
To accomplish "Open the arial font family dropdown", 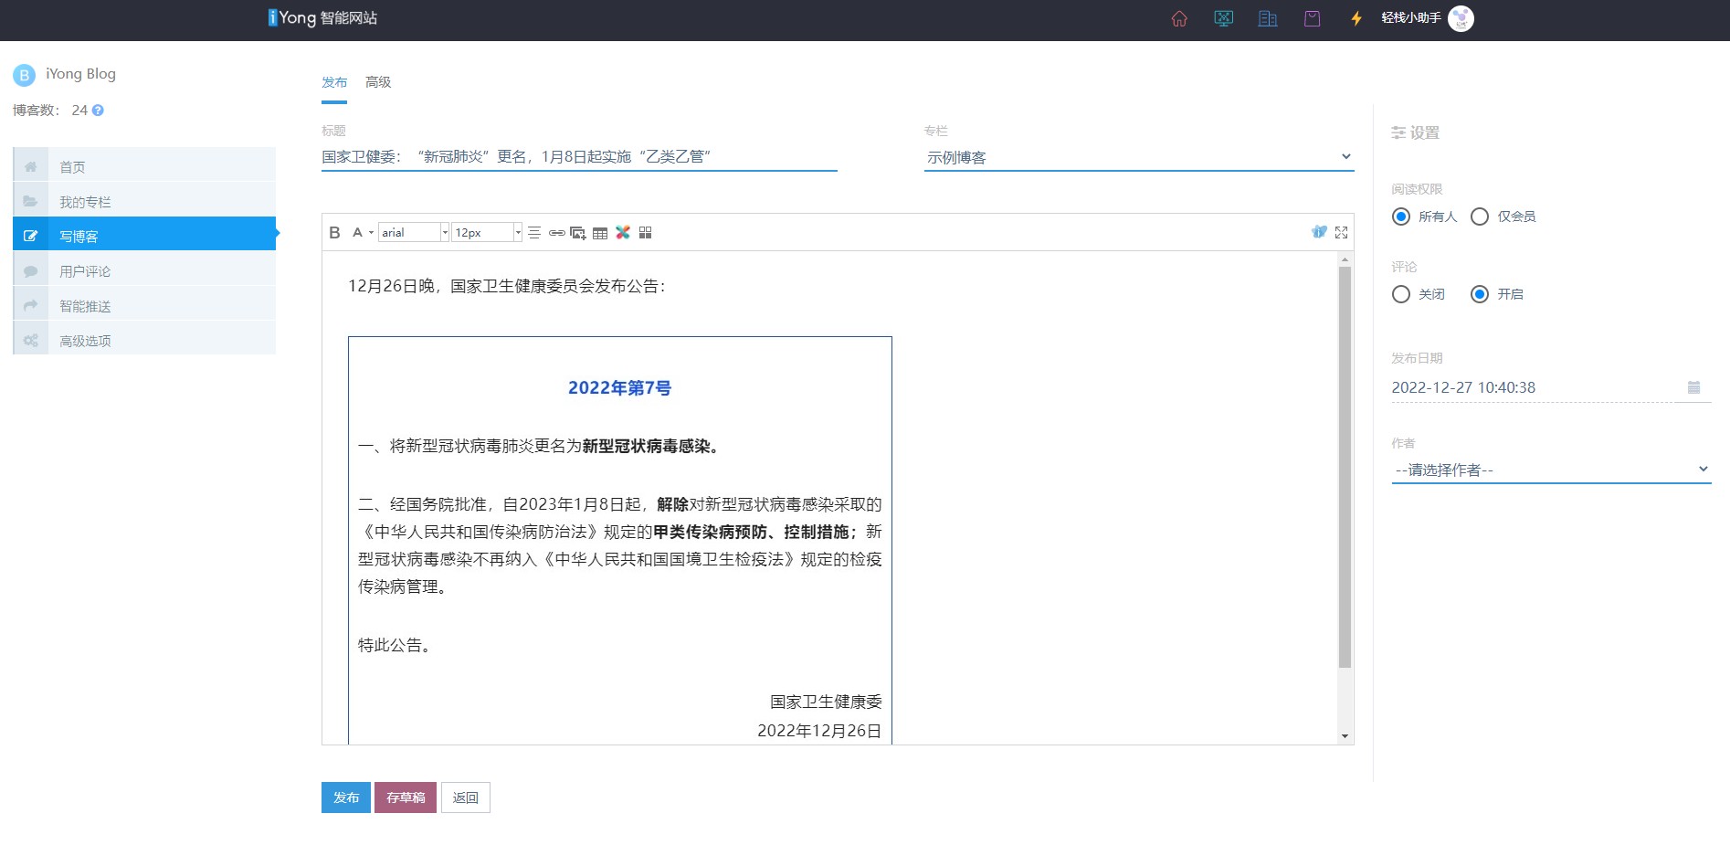I will coord(414,233).
